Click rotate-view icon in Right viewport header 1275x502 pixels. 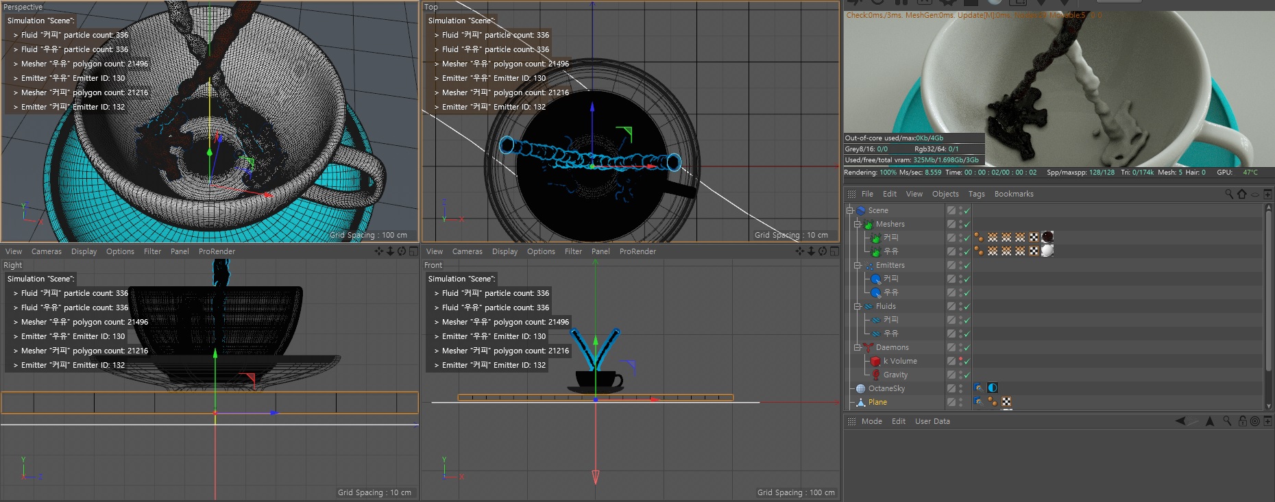(x=402, y=251)
